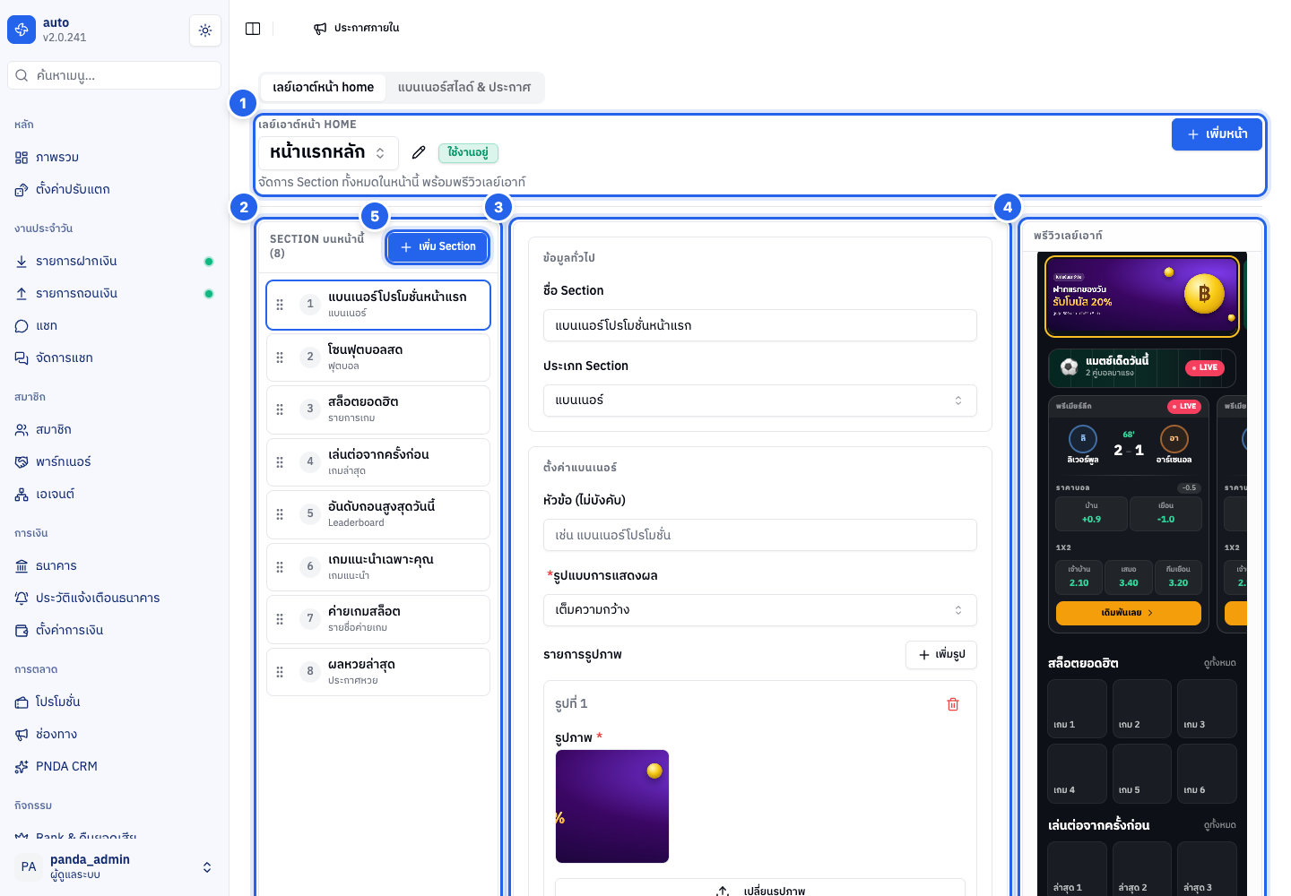Open รูปแบบการแสดงผล dropdown showing เต็มความกว้าง
The image size is (1291, 896).
(760, 610)
